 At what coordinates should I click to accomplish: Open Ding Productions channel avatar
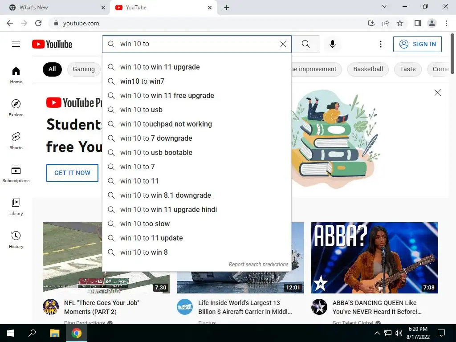coord(51,307)
